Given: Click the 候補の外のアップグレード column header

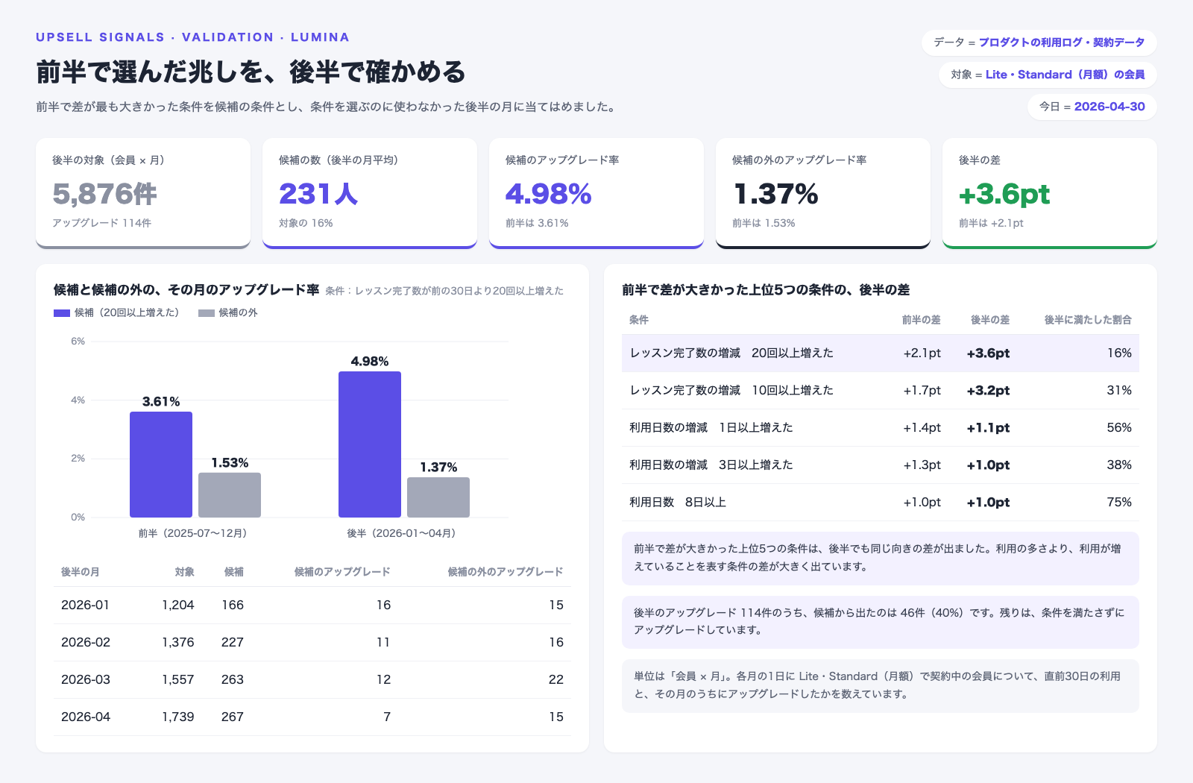Looking at the screenshot, I should 506,572.
